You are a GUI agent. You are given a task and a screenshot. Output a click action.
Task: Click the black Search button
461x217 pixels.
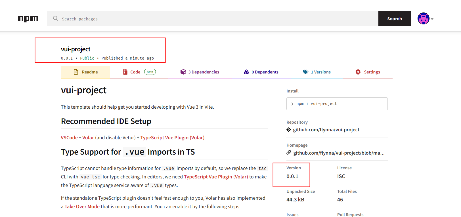[x=395, y=19]
